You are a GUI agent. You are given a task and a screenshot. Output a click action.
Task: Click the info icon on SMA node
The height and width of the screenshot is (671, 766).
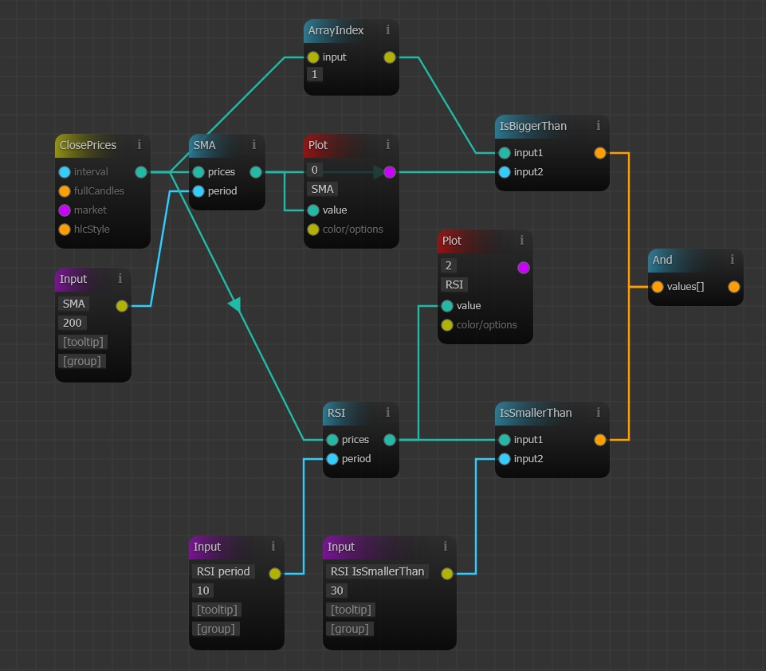[x=254, y=145]
